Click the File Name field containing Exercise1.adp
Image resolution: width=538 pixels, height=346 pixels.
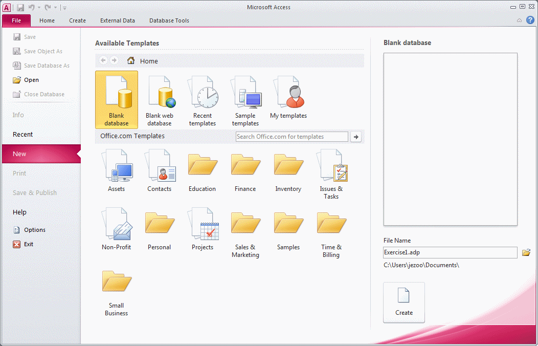point(450,253)
